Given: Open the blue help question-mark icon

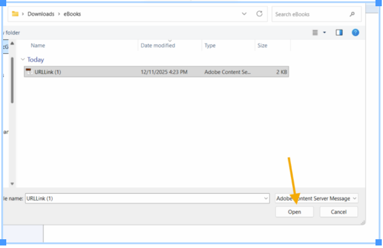Looking at the screenshot, I should tap(355, 32).
